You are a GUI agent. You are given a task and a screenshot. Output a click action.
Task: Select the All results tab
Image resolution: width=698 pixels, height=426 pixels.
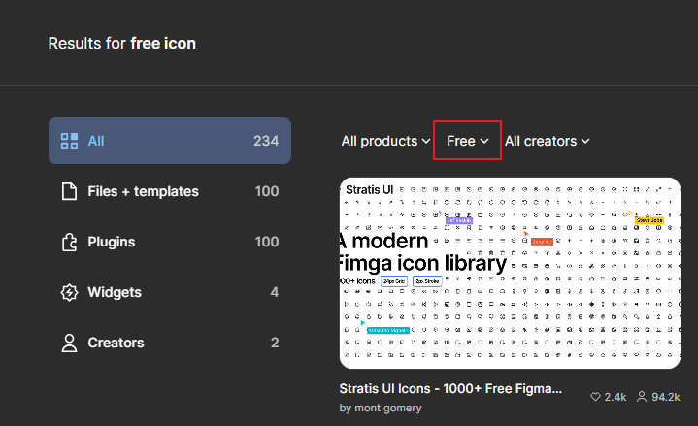pyautogui.click(x=170, y=141)
